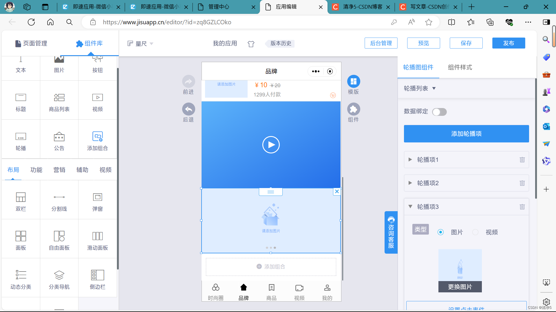
Task: Select the 轮播 carousel component icon
Action: [x=21, y=137]
